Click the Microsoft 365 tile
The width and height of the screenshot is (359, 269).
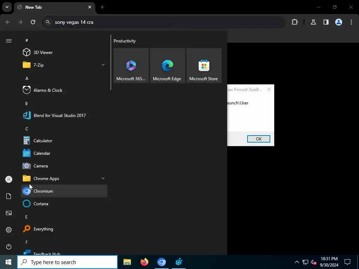(131, 65)
